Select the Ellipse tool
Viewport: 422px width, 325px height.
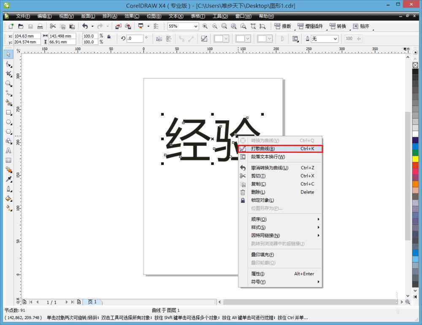9,122
